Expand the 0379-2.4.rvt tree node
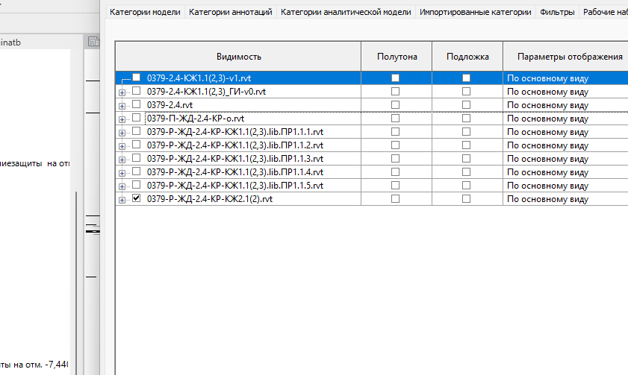Image resolution: width=628 pixels, height=375 pixels. [x=122, y=106]
